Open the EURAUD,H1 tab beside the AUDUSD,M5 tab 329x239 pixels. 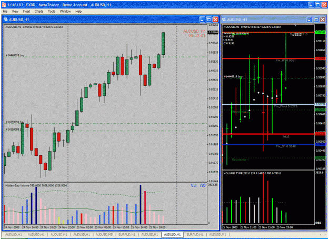pos(127,234)
